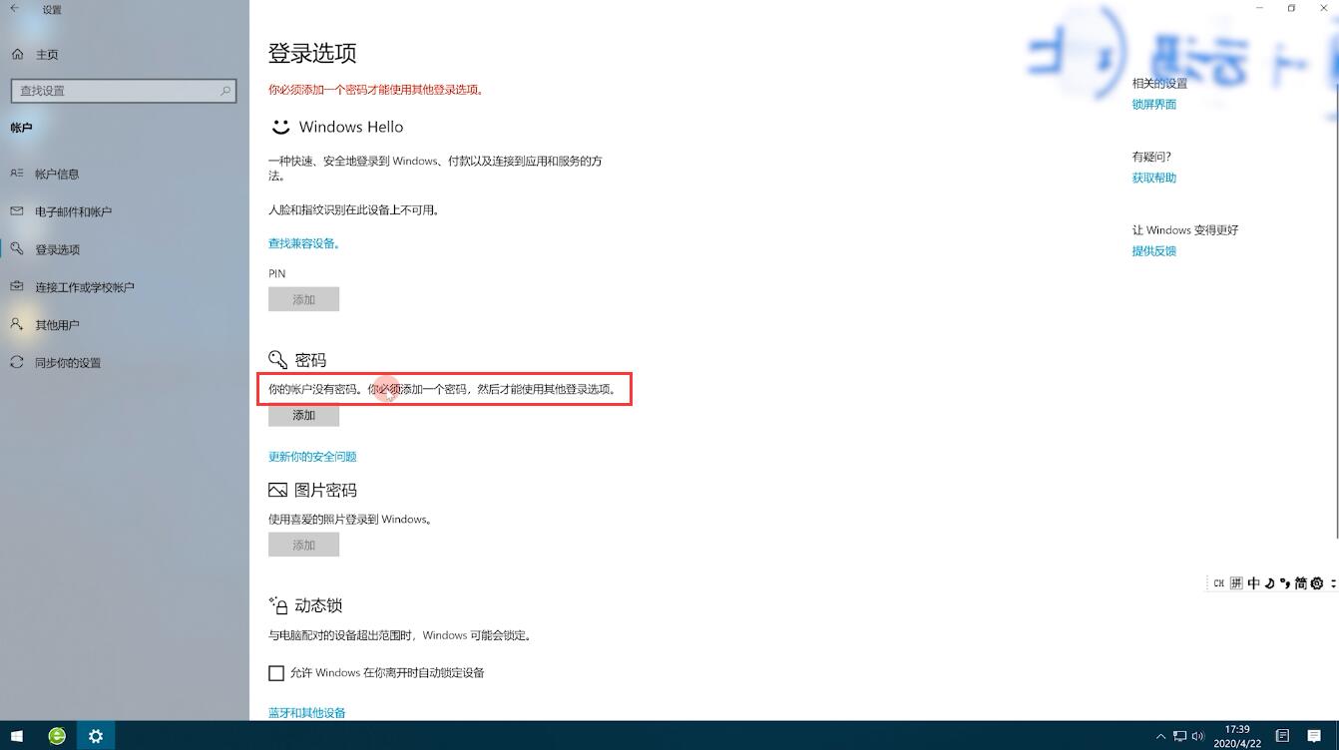Select 登录选项 in sidebar
Screen dimensions: 1339x750
click(57, 249)
